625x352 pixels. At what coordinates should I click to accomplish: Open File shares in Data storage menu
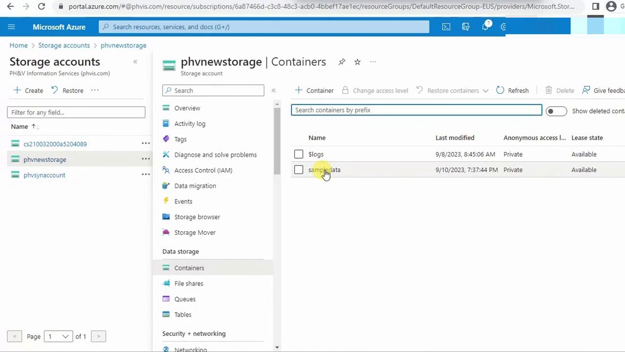coord(188,284)
